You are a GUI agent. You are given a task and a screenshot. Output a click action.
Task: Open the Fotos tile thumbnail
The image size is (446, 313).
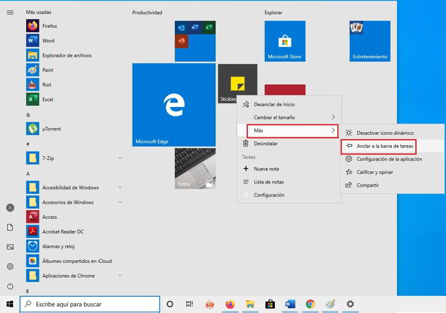[195, 168]
